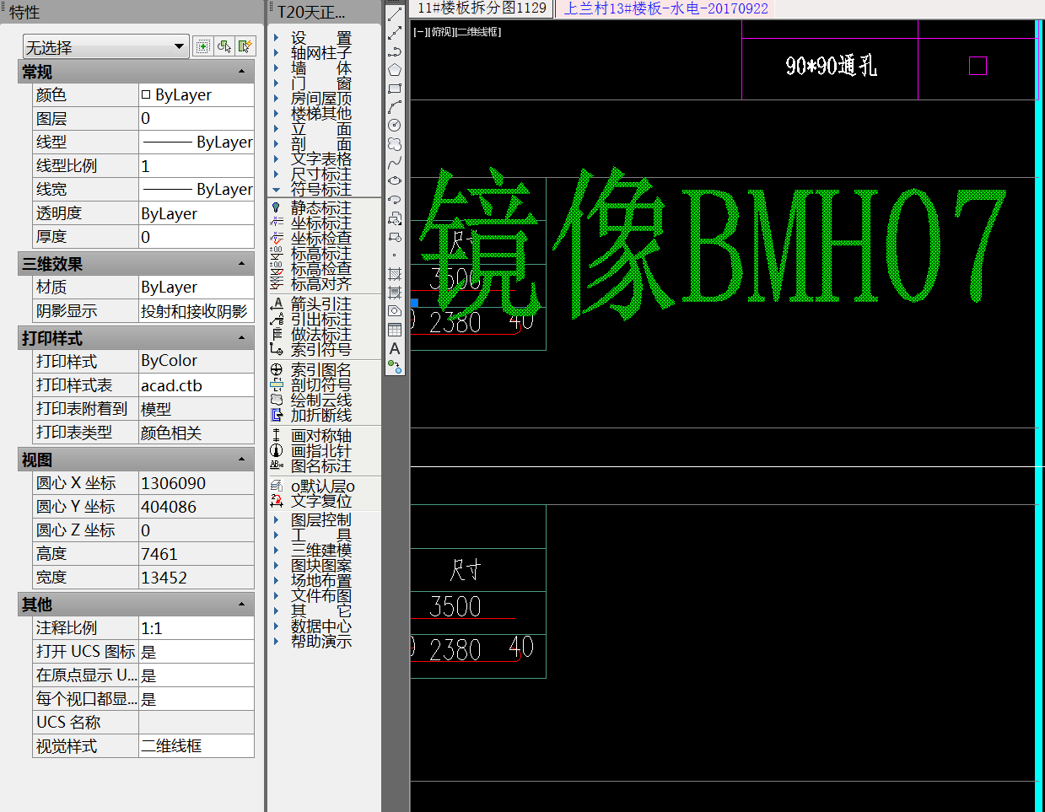This screenshot has height=812, width=1045.
Task: Open the 图层控制 menu group
Action: coord(321,520)
